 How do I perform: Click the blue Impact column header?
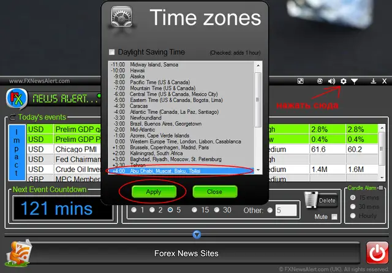coord(17,152)
